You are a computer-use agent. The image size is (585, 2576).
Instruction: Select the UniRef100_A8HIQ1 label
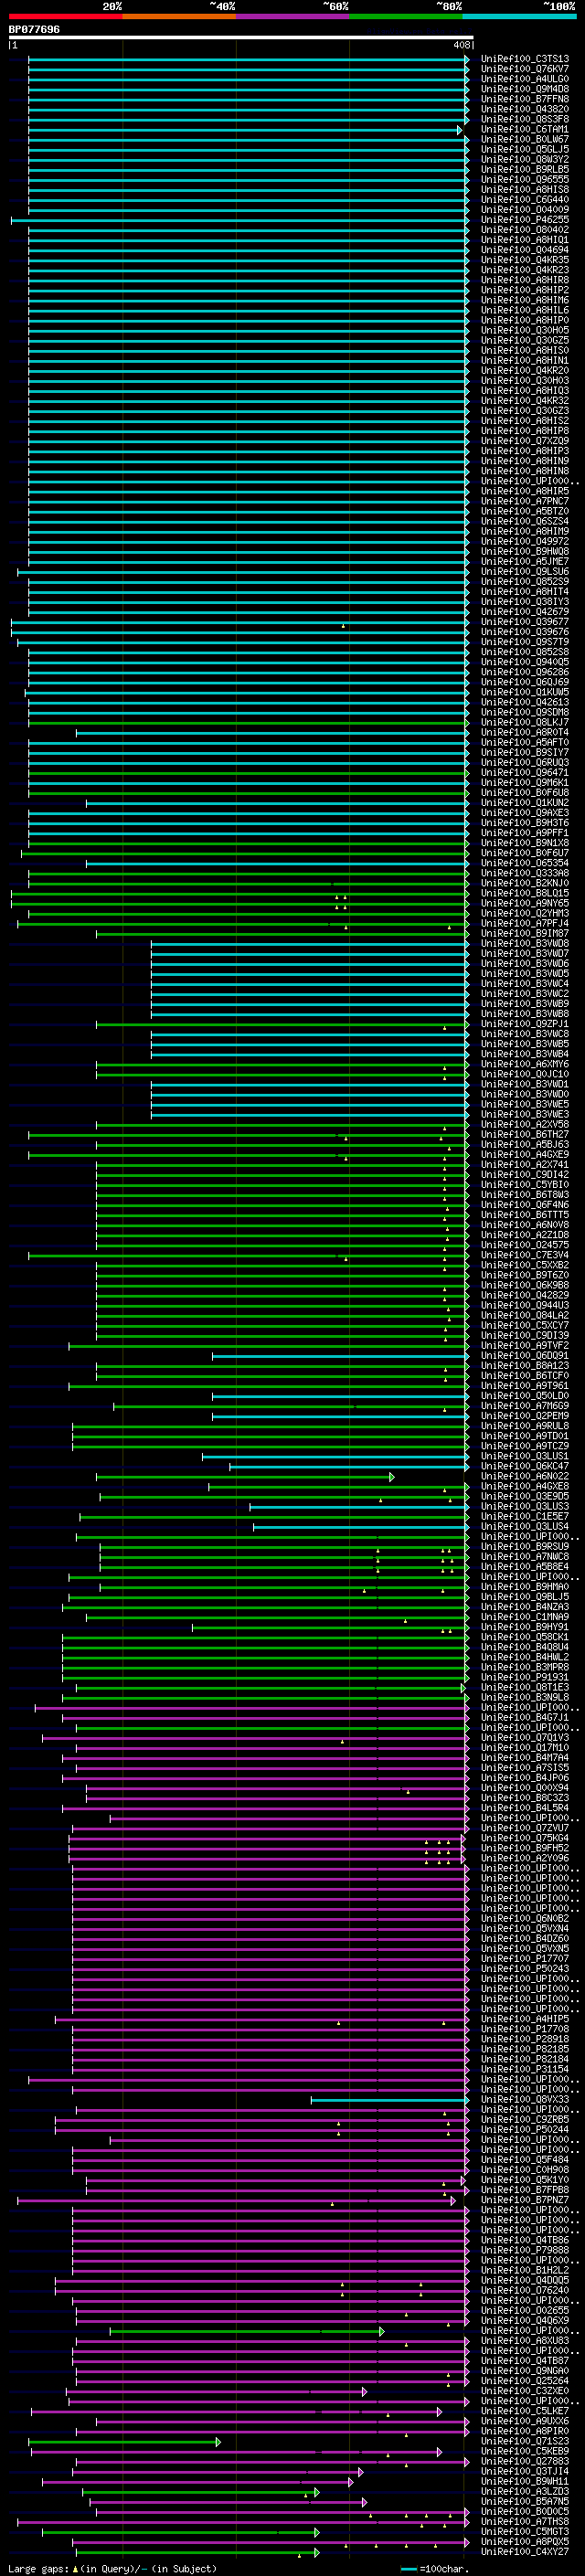point(525,240)
